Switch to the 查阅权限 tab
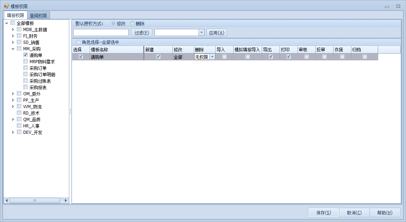The image size is (406, 222). [39, 15]
